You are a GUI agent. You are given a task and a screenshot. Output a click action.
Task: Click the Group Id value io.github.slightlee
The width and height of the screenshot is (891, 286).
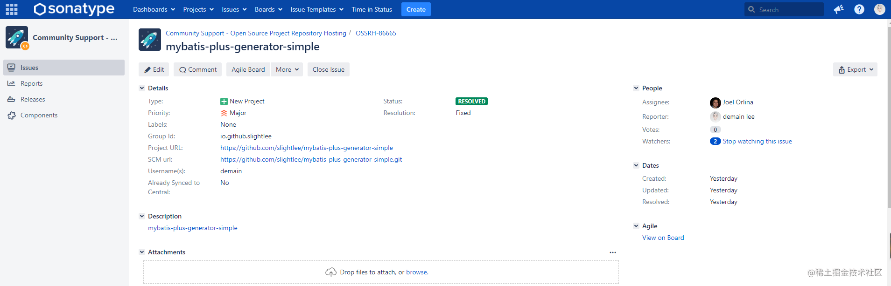coord(246,136)
